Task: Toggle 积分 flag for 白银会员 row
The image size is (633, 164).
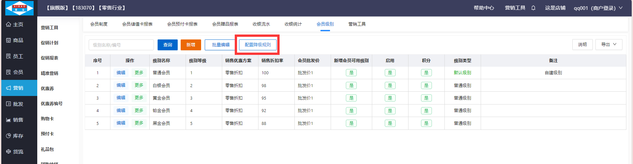Action: [426, 85]
